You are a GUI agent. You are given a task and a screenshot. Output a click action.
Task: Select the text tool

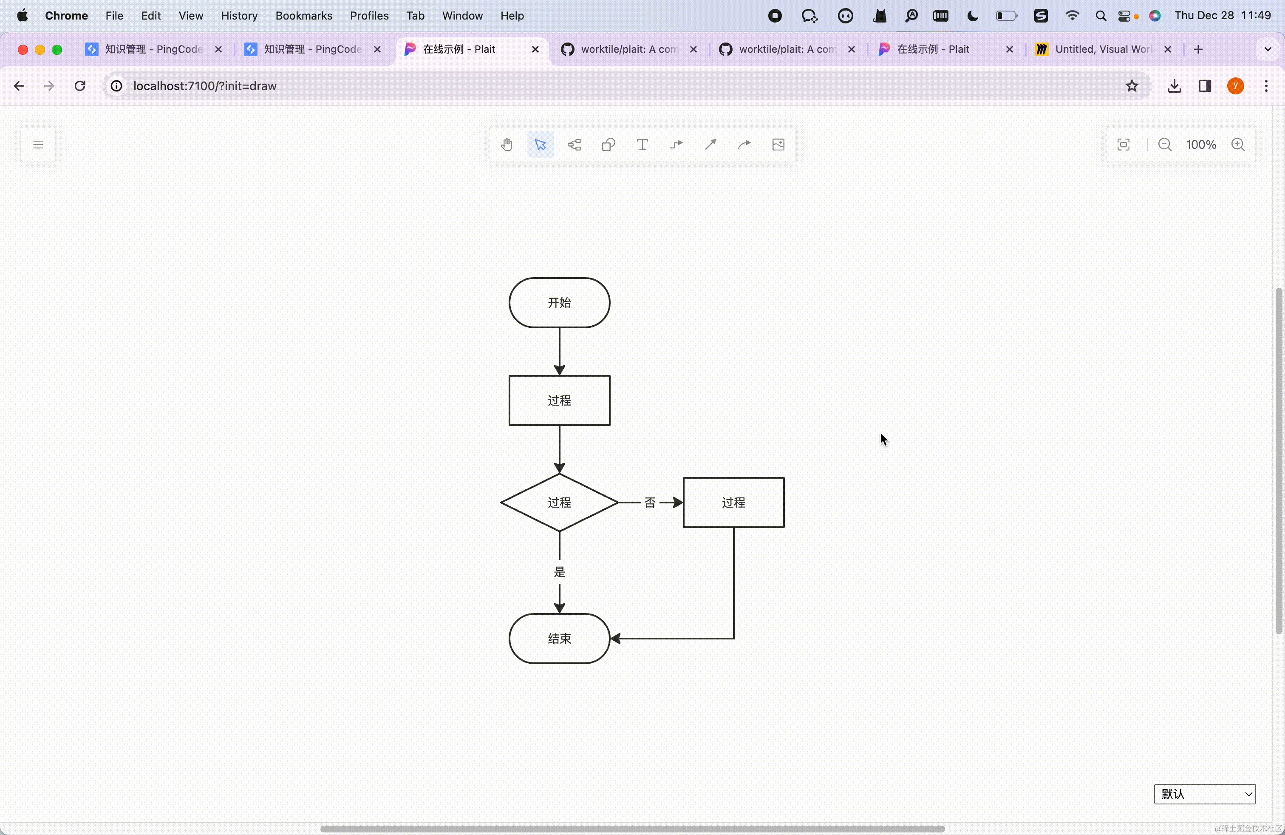pyautogui.click(x=642, y=145)
